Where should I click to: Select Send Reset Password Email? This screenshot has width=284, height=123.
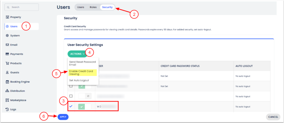(x=82, y=63)
